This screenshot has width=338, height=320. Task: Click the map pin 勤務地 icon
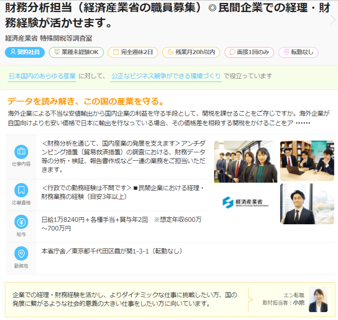21,253
